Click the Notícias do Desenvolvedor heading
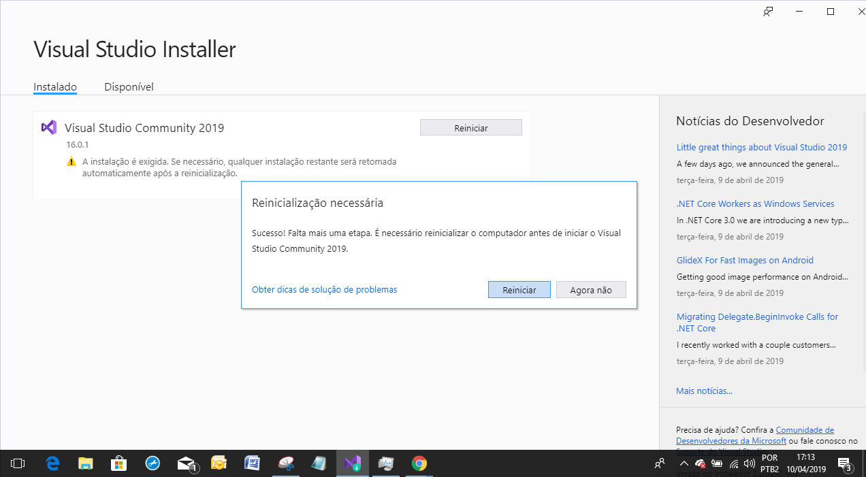 tap(750, 121)
